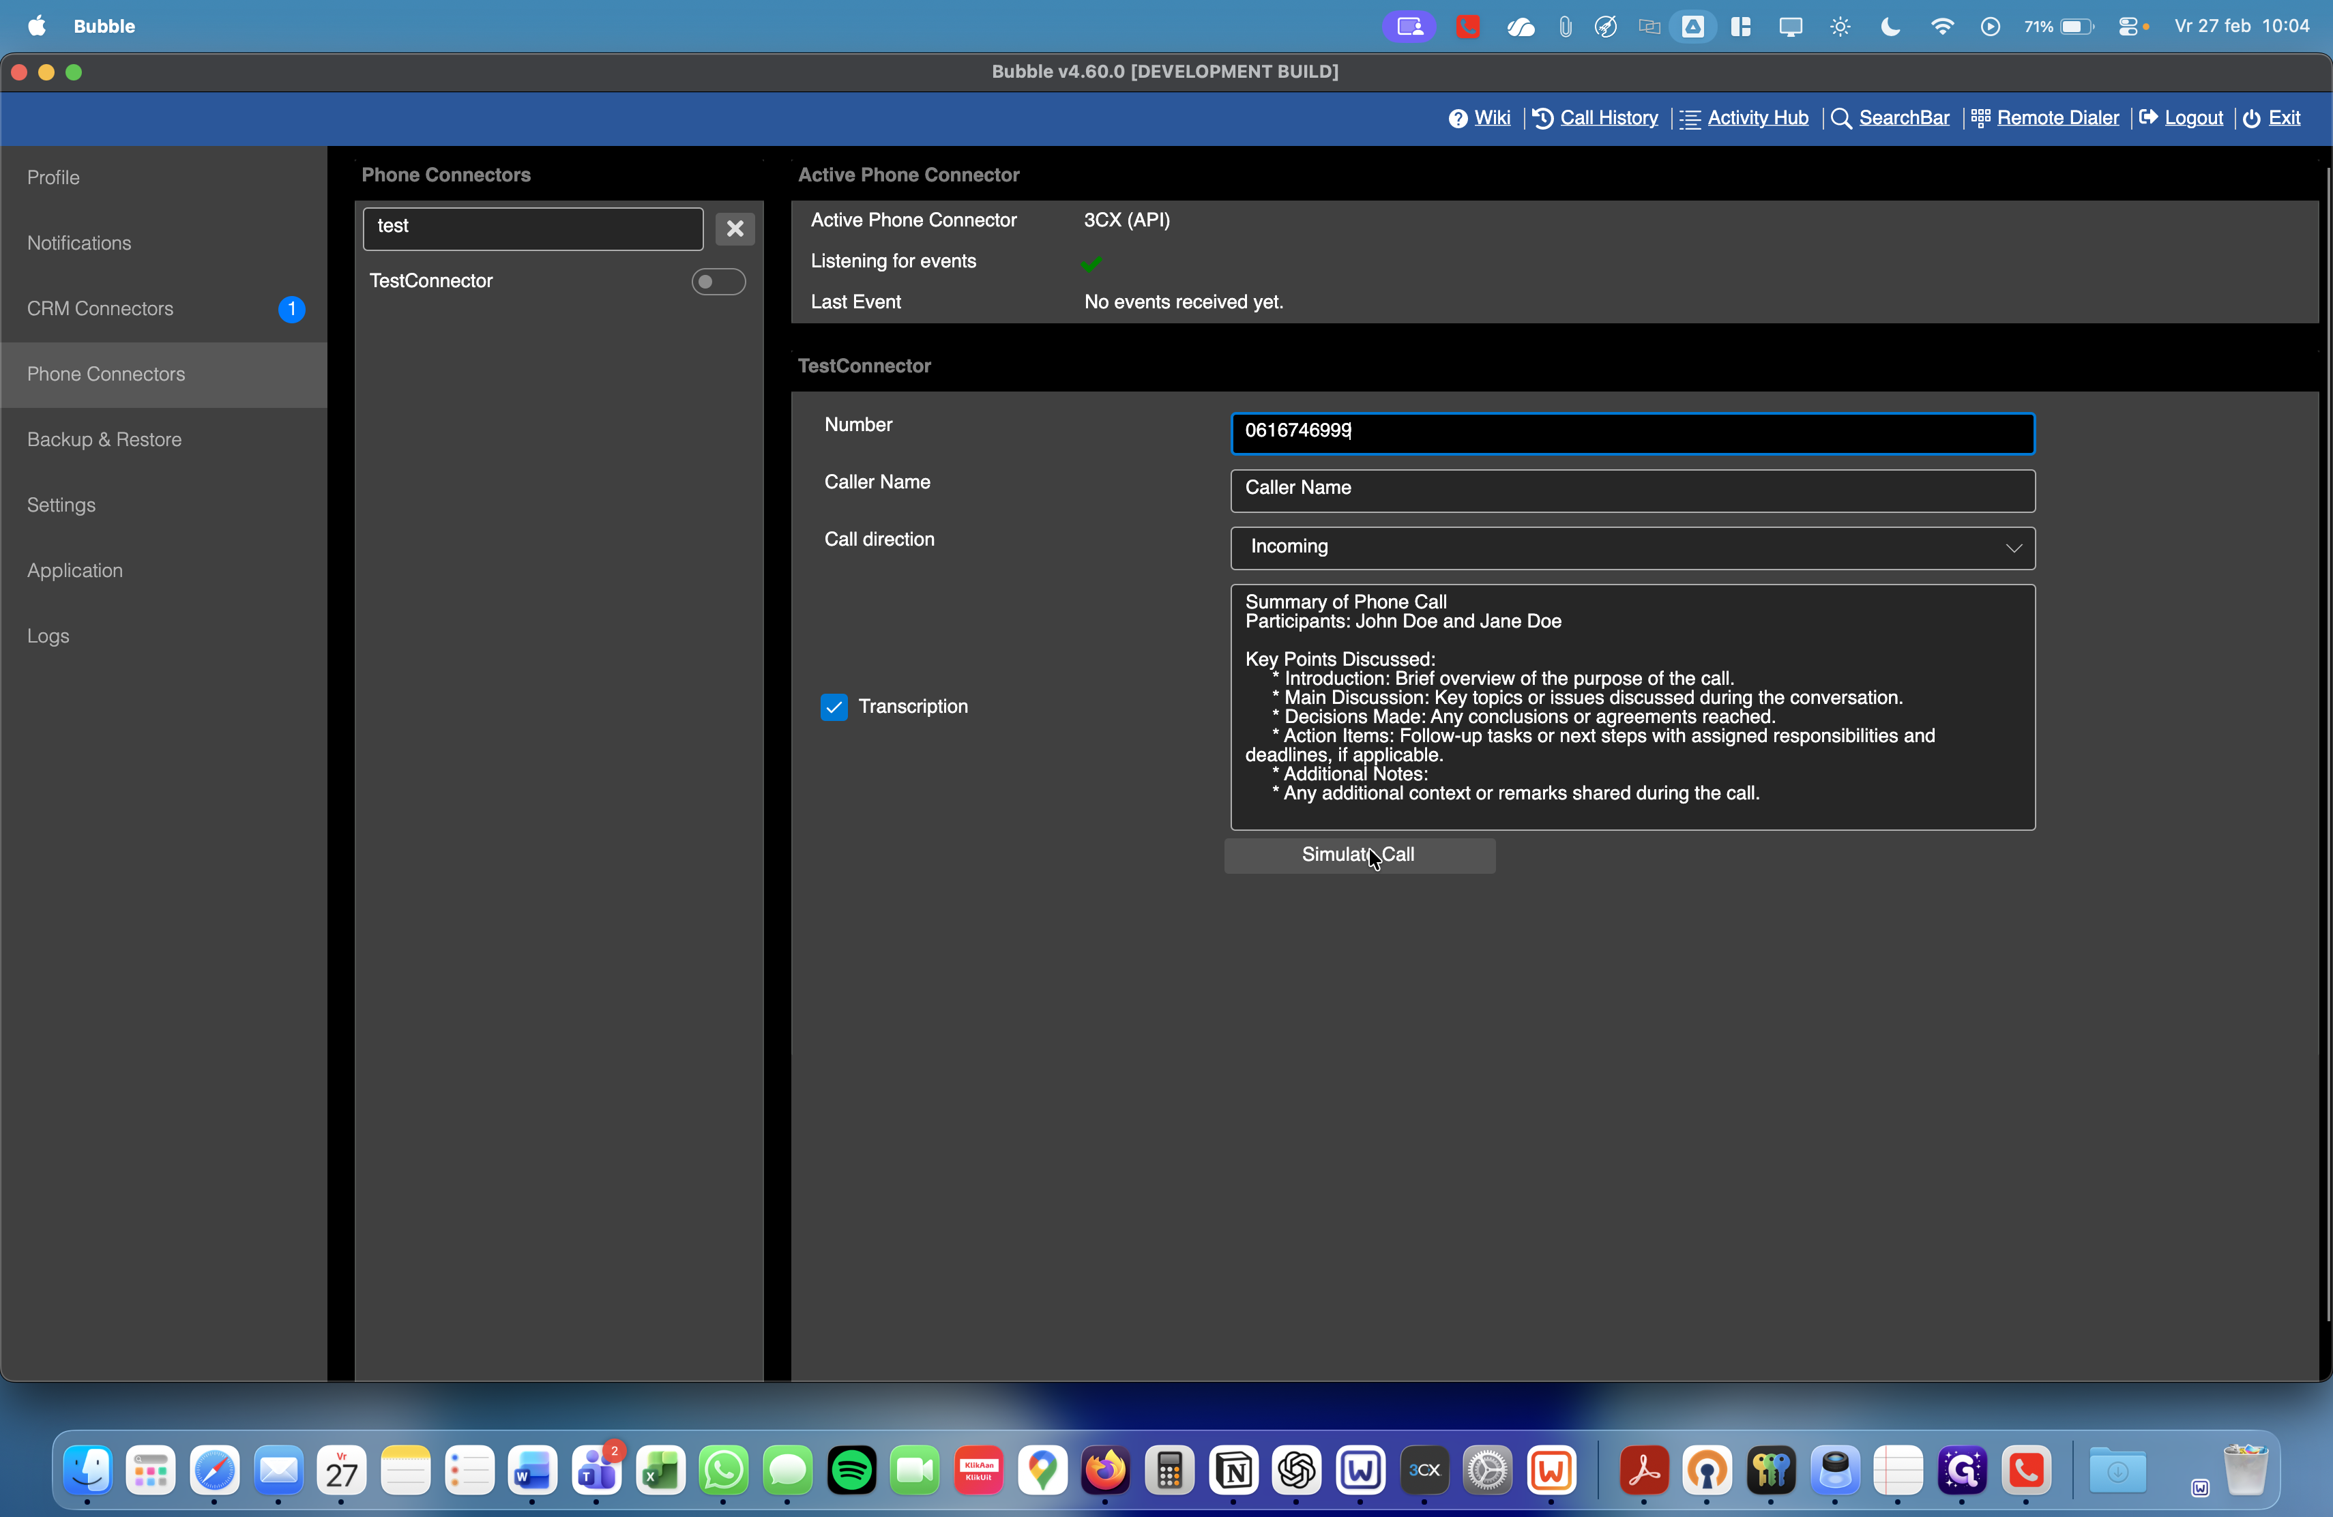Click the connector search field containing test
2333x1517 pixels.
[x=532, y=227]
